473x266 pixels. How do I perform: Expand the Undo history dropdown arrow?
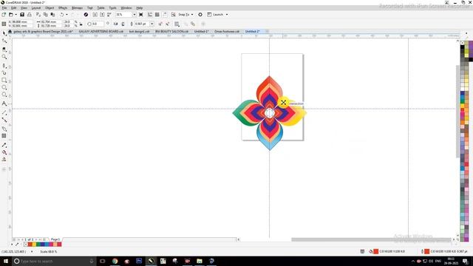(x=67, y=15)
